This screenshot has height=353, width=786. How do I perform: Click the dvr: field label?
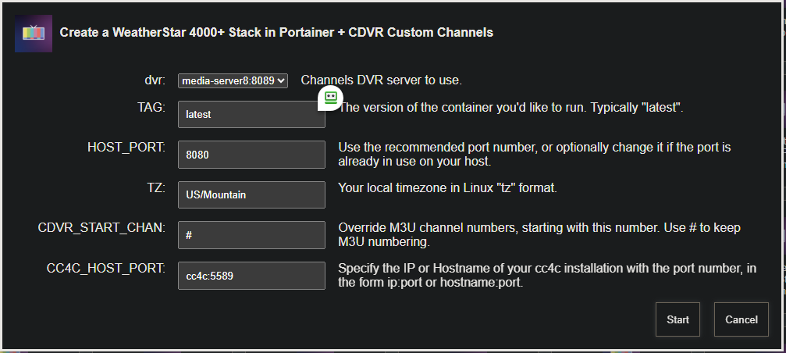tap(155, 80)
